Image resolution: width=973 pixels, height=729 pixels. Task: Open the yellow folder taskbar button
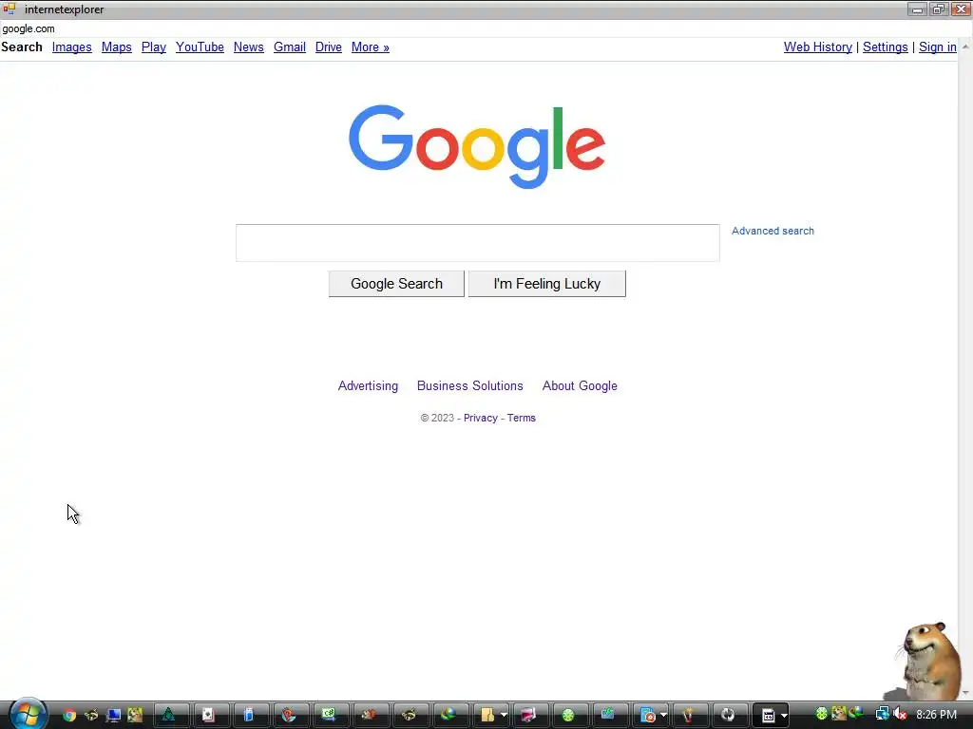click(x=487, y=716)
